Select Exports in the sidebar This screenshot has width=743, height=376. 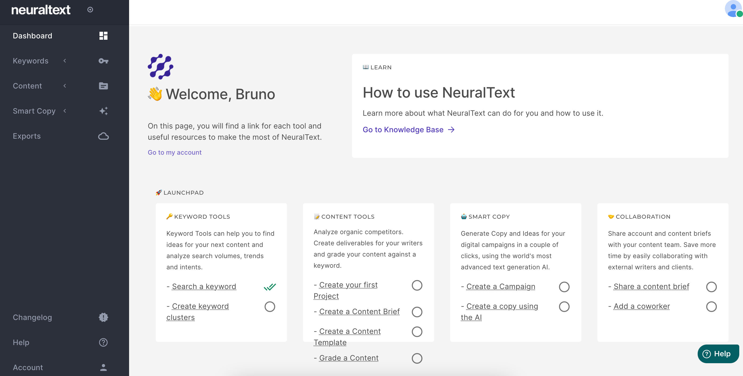27,136
